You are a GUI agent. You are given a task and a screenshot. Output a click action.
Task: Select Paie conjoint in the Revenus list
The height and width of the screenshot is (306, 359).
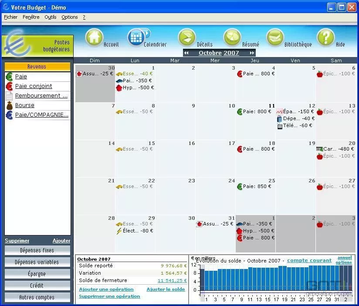click(x=34, y=86)
